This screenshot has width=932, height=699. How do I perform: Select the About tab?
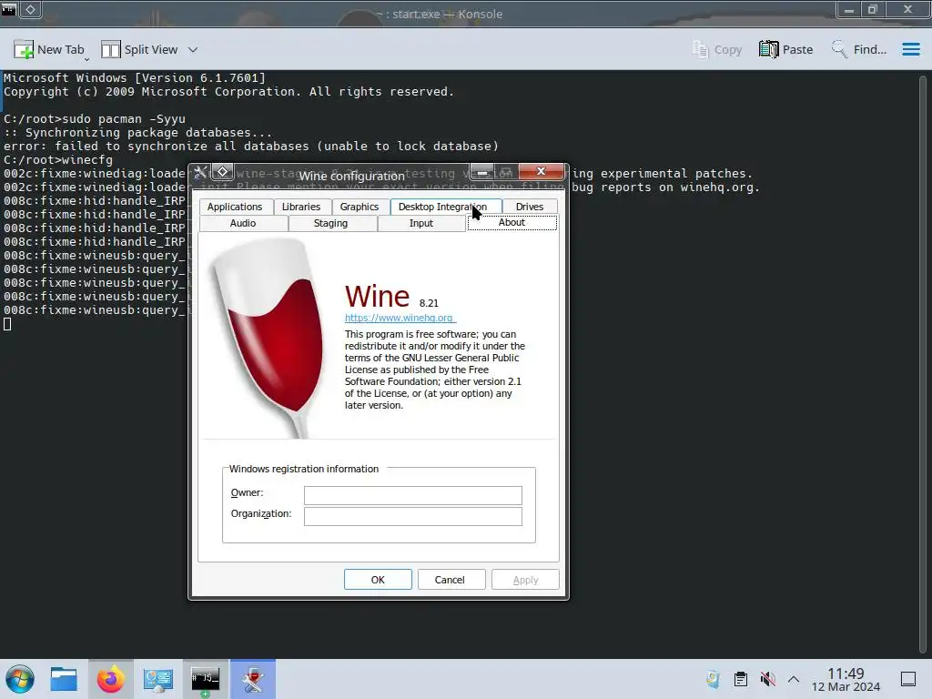pyautogui.click(x=512, y=222)
